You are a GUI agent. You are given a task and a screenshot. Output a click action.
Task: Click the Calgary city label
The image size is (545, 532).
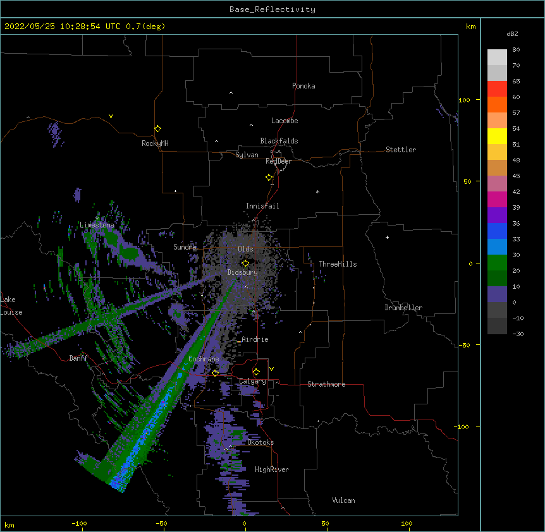pyautogui.click(x=252, y=381)
